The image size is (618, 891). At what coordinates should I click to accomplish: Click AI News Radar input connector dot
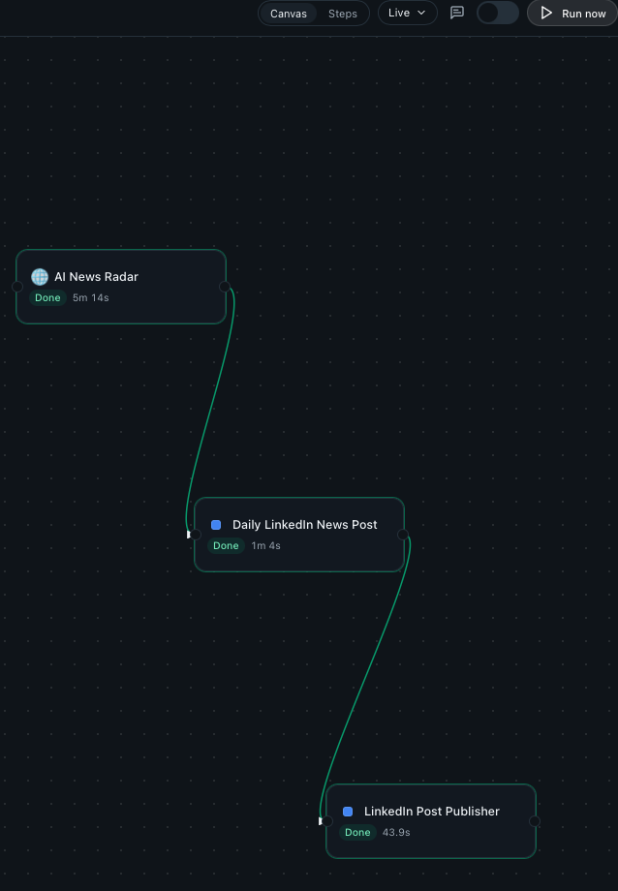pyautogui.click(x=17, y=287)
